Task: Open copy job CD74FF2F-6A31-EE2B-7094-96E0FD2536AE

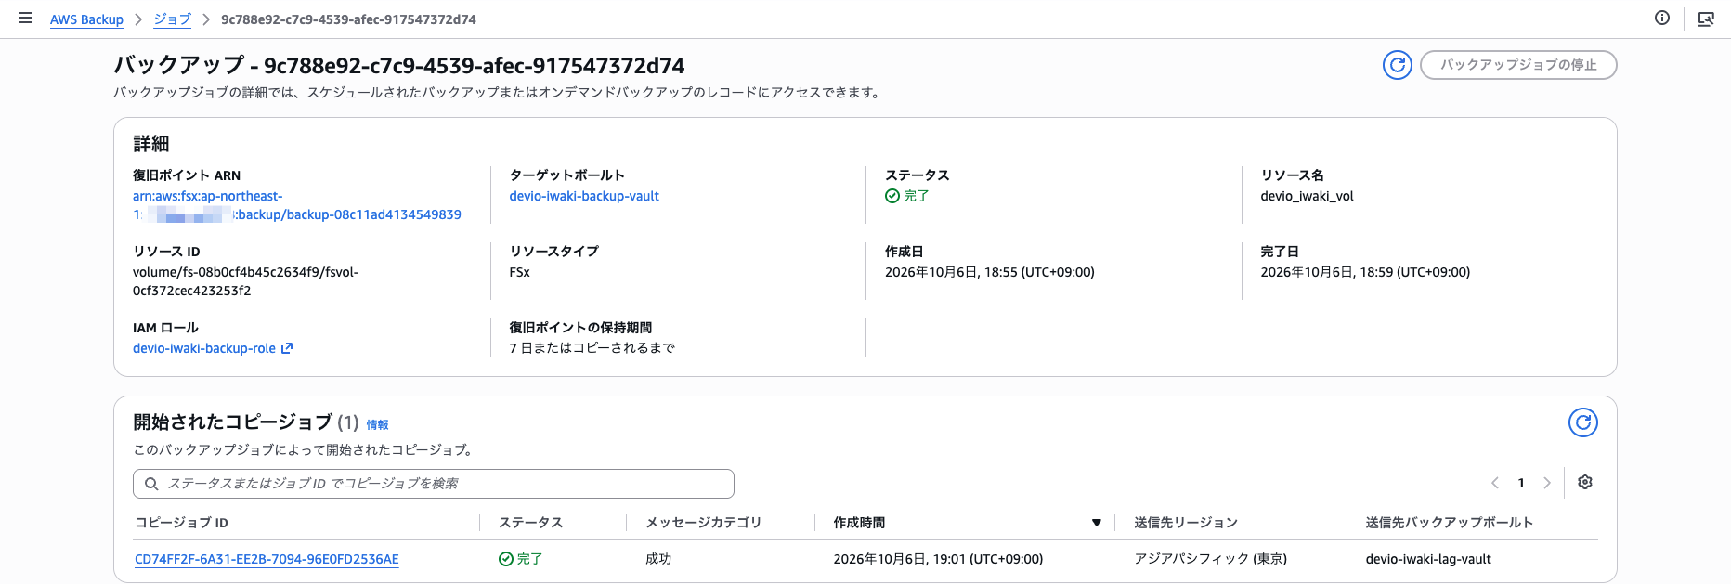Action: pyautogui.click(x=267, y=559)
